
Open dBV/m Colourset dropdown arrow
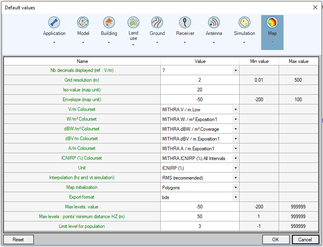tap(236, 139)
